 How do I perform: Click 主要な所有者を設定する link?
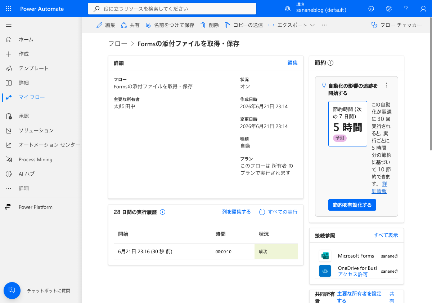pyautogui.click(x=359, y=297)
